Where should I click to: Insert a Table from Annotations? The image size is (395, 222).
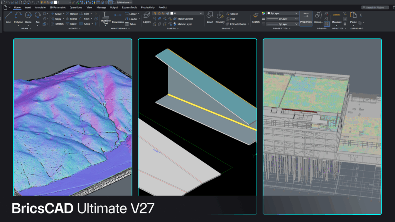pyautogui.click(x=130, y=24)
